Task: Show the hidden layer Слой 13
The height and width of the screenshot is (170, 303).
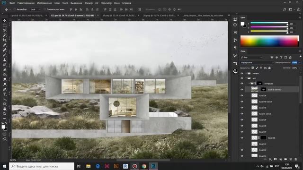Action: click(x=242, y=144)
